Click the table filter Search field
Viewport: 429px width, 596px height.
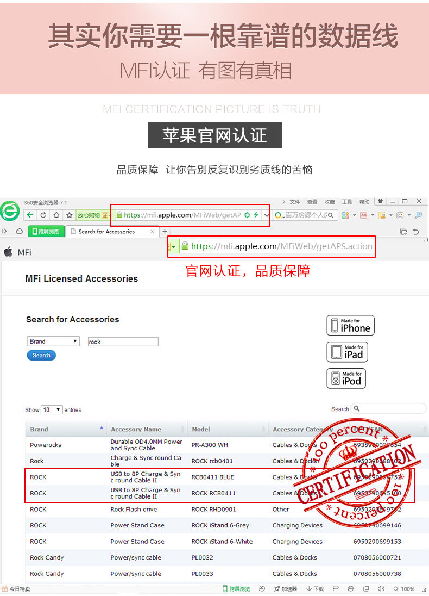(x=388, y=408)
